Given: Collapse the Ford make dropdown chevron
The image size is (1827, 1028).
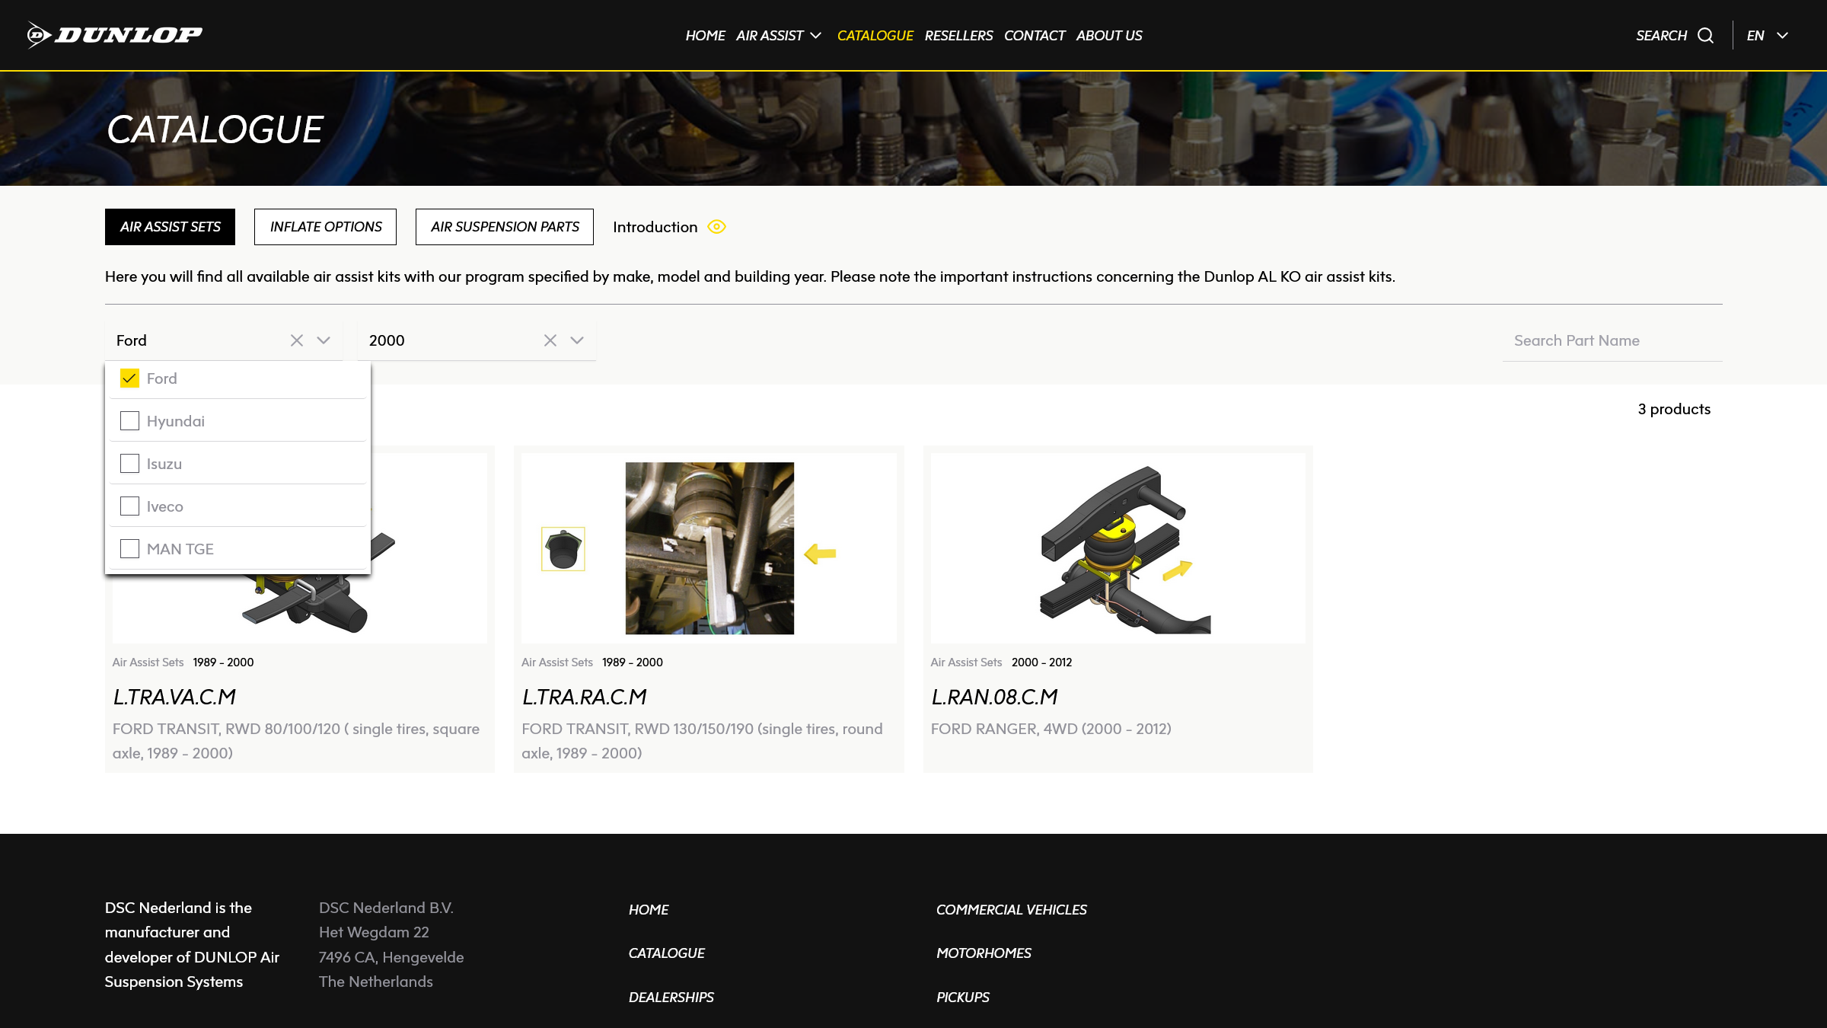Looking at the screenshot, I should 324,340.
